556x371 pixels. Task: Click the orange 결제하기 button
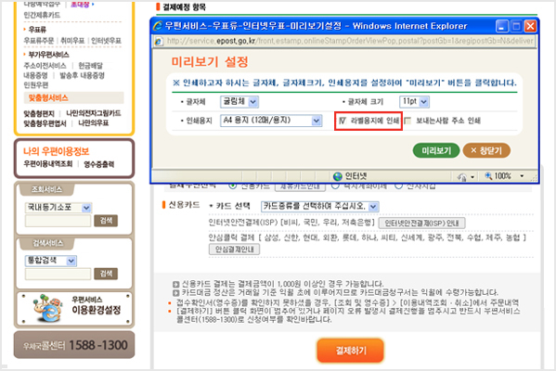350,351
